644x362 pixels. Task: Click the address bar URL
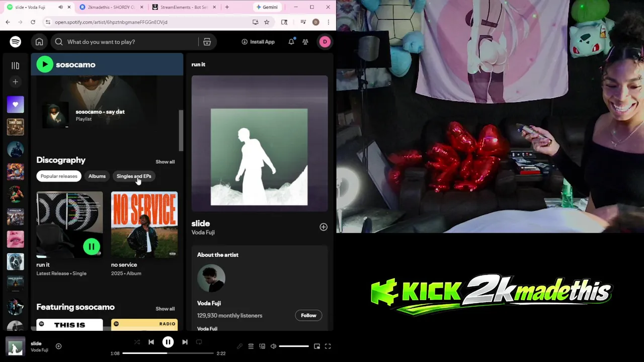tap(111, 22)
